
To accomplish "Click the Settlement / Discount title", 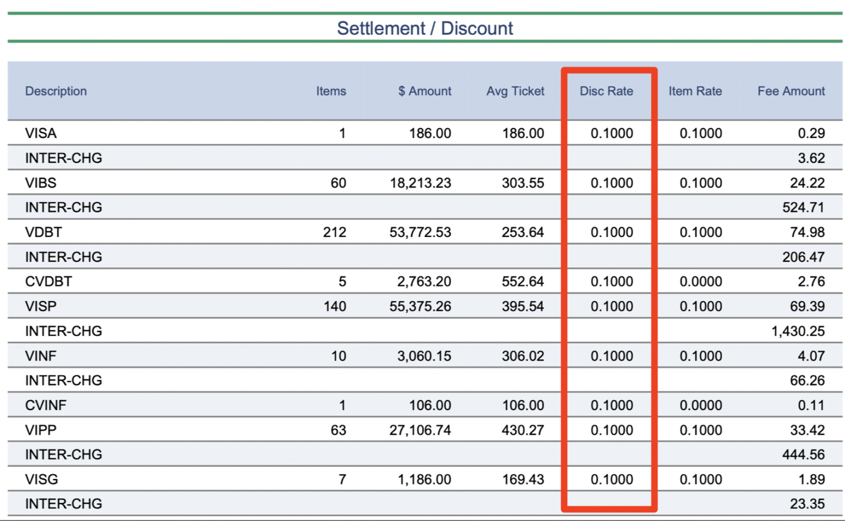I will pyautogui.click(x=425, y=28).
